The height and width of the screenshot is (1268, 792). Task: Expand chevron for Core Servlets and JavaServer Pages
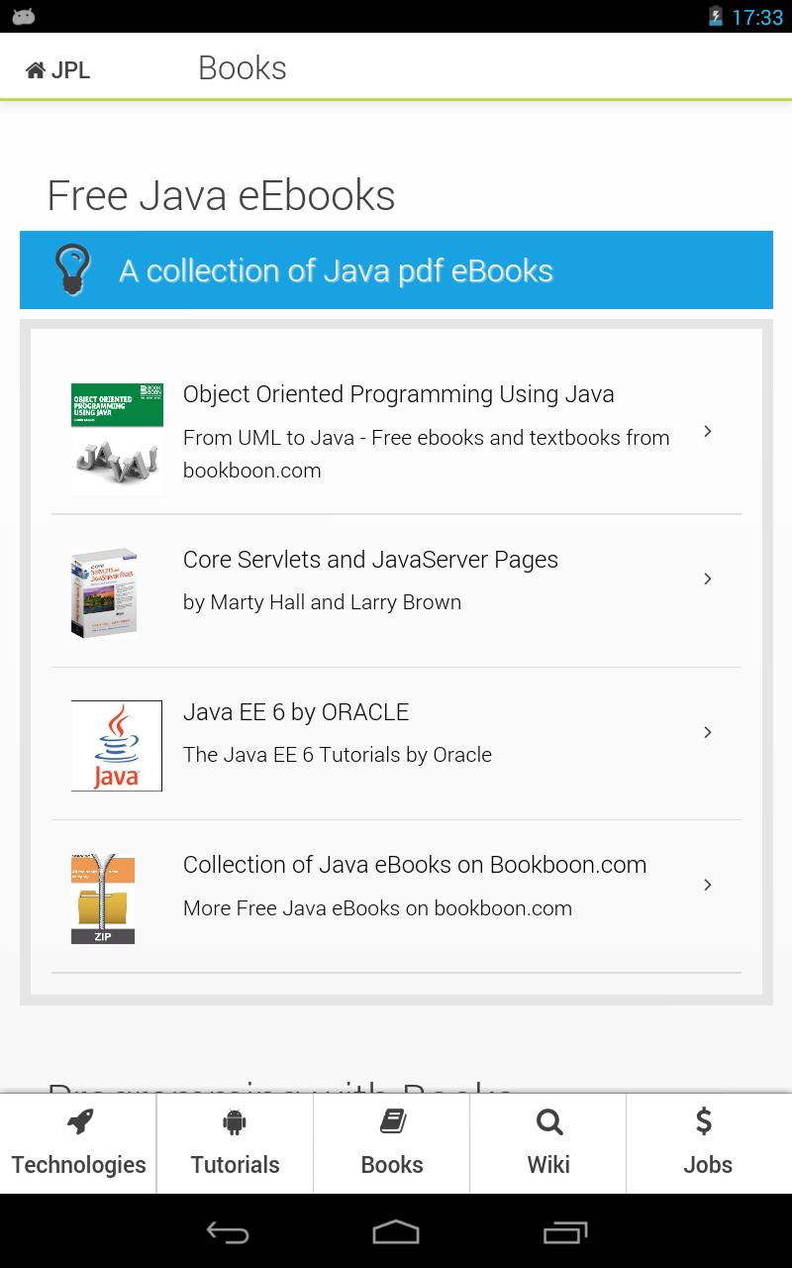pyautogui.click(x=708, y=579)
